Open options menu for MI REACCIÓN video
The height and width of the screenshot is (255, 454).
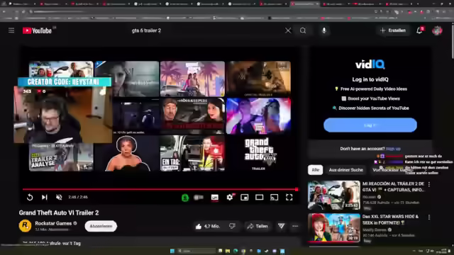coord(429,184)
